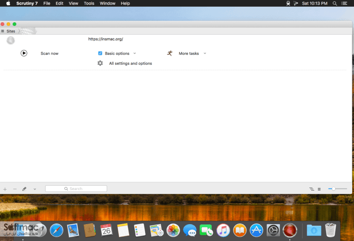Click the clock Sat 10:13 PM
354x241 pixels.
pos(315,4)
